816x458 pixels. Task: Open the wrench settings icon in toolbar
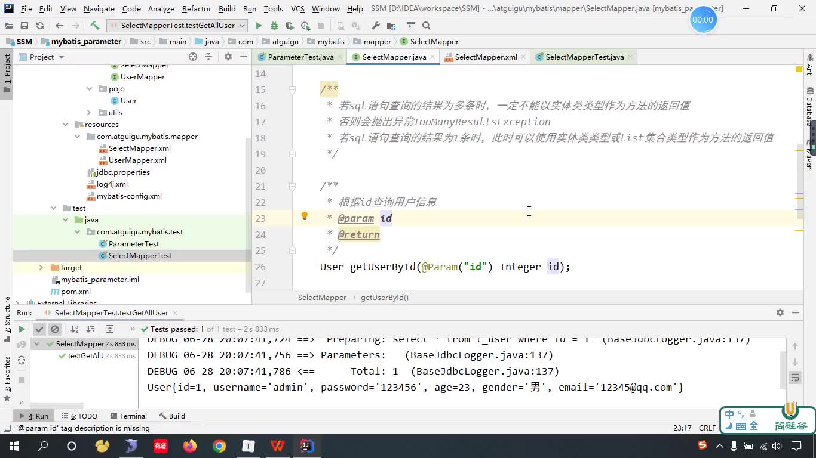click(376, 26)
